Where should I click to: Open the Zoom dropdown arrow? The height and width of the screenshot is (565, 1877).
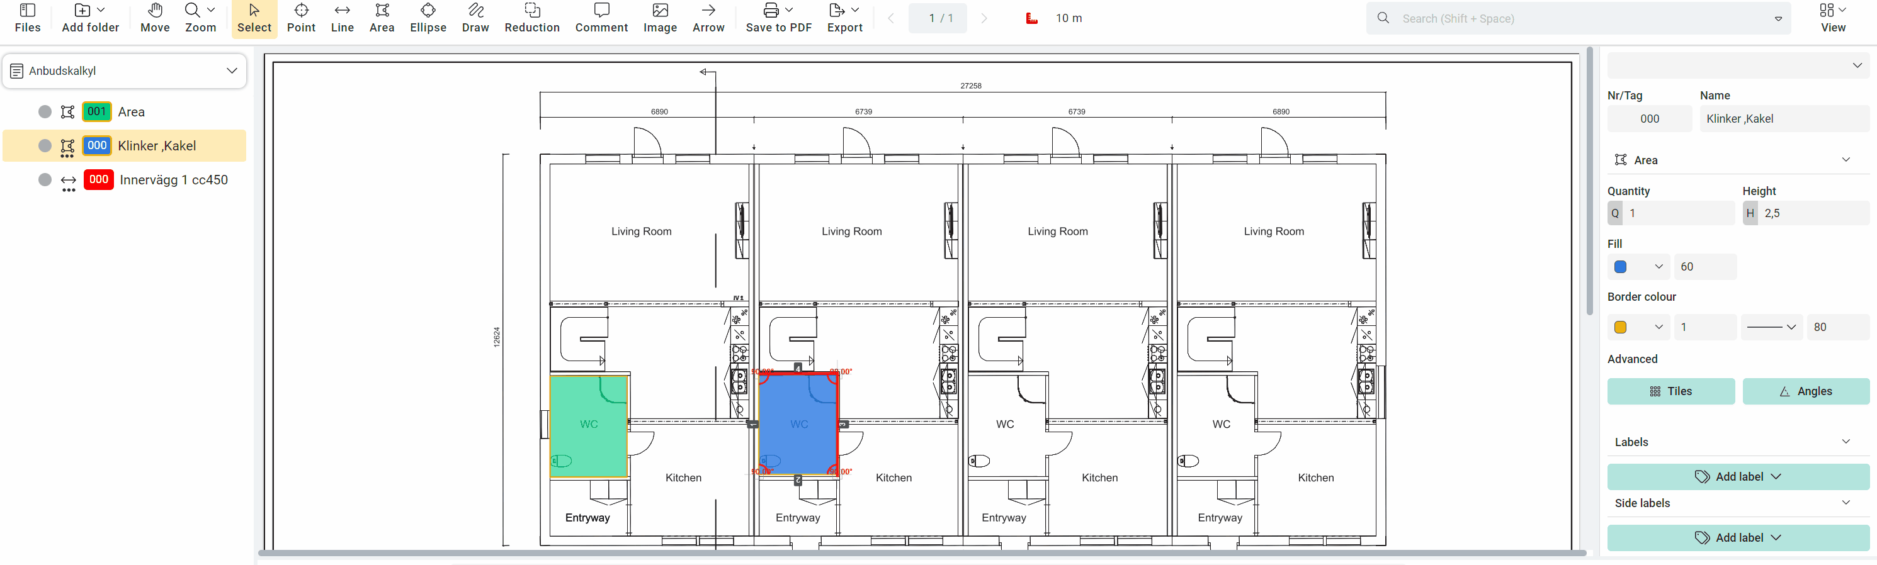210,9
